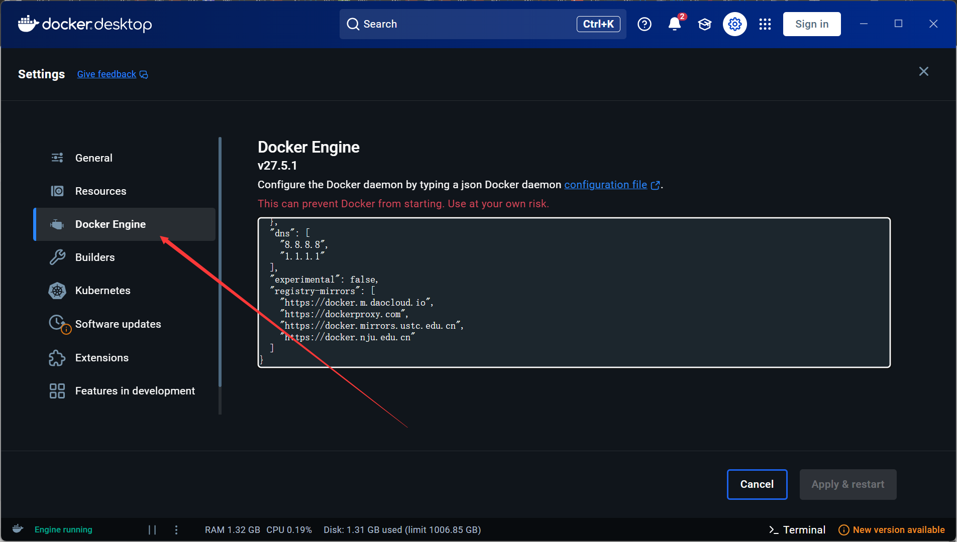
Task: Click the external link icon after configuration file
Action: click(655, 185)
